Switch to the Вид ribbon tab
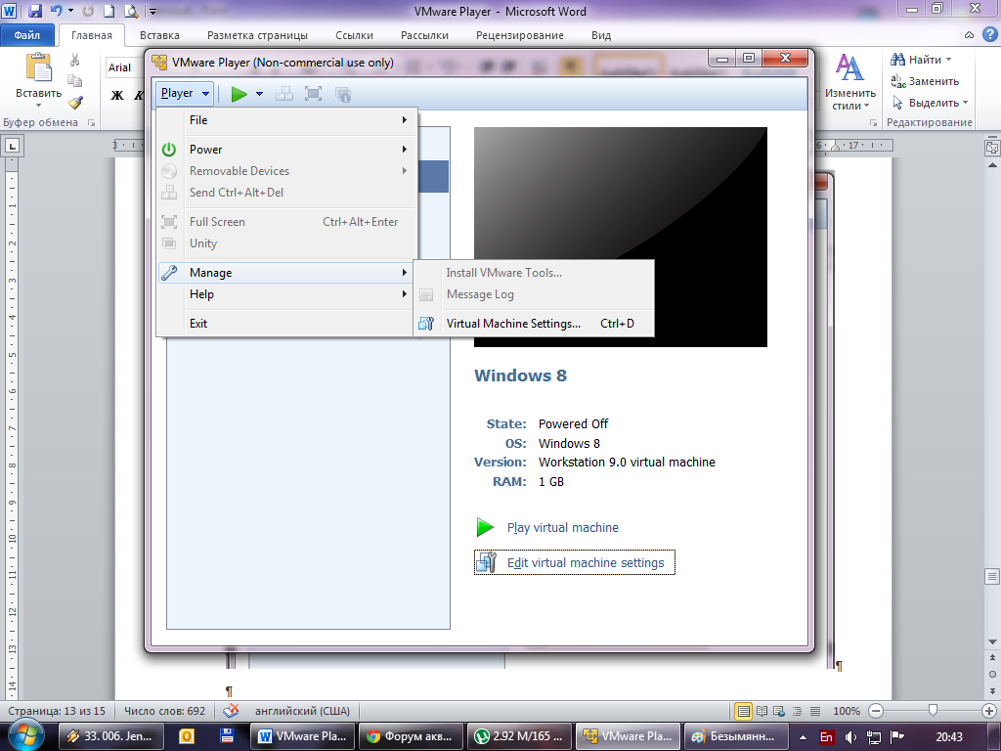 (x=601, y=36)
